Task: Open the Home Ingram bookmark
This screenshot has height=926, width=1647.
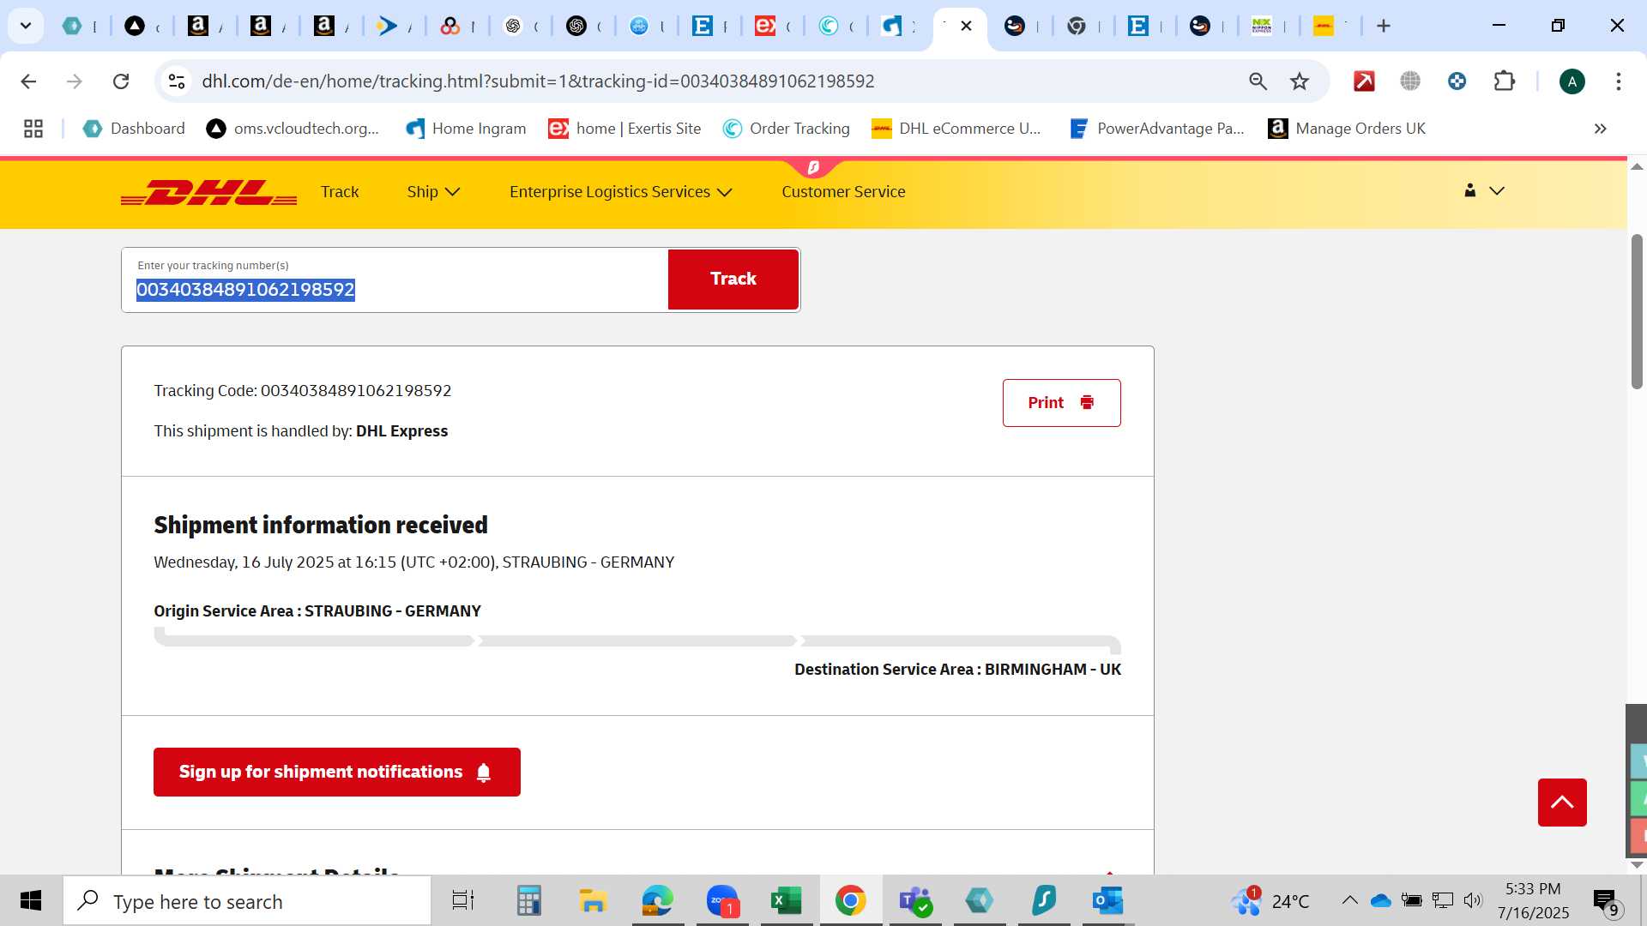Action: click(466, 129)
